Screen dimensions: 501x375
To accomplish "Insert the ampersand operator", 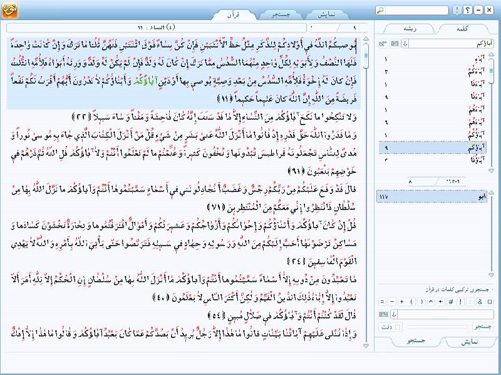I will [480, 301].
